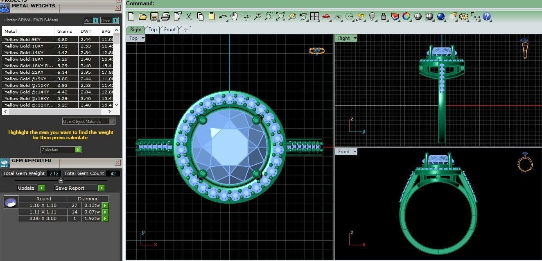The image size is (542, 261).
Task: Click the Copy icon
Action: point(200,16)
